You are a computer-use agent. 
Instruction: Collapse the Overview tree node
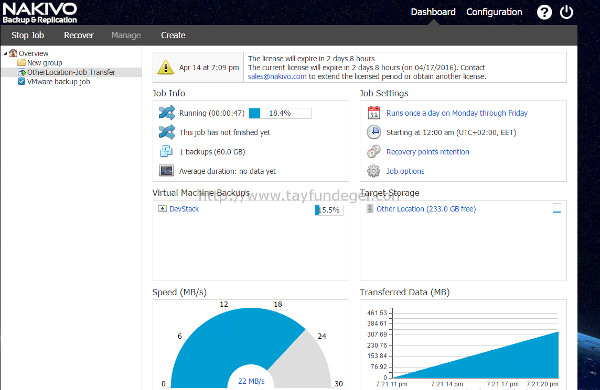5,53
